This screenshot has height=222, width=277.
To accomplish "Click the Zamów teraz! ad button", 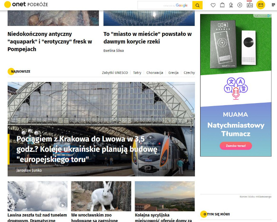I will point(236,146).
